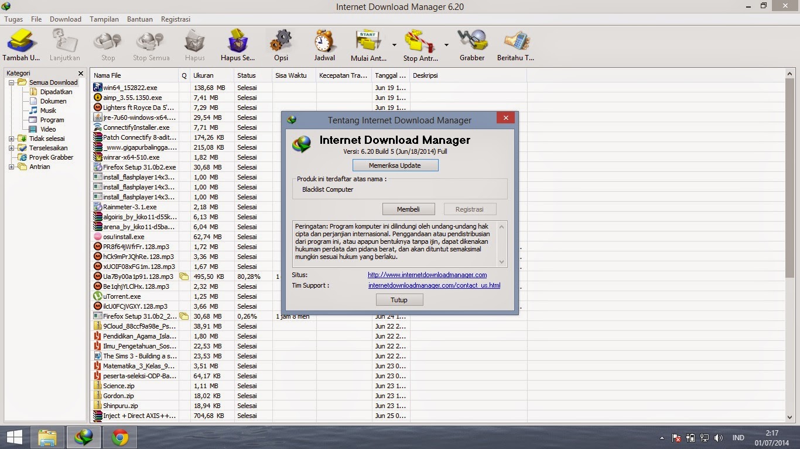Click the Windows Start button
Screen dimensions: 800x449
14,437
